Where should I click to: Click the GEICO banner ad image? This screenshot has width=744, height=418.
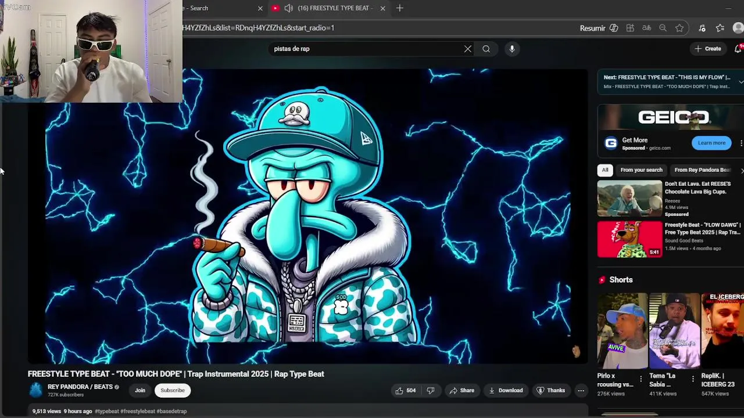click(x=671, y=117)
